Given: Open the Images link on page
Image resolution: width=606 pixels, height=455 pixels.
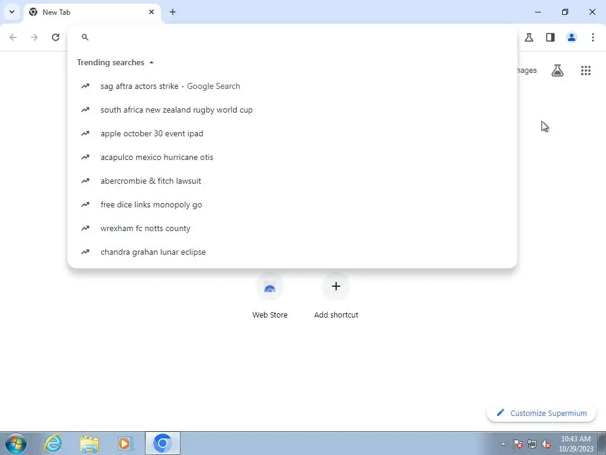Looking at the screenshot, I should tap(527, 71).
